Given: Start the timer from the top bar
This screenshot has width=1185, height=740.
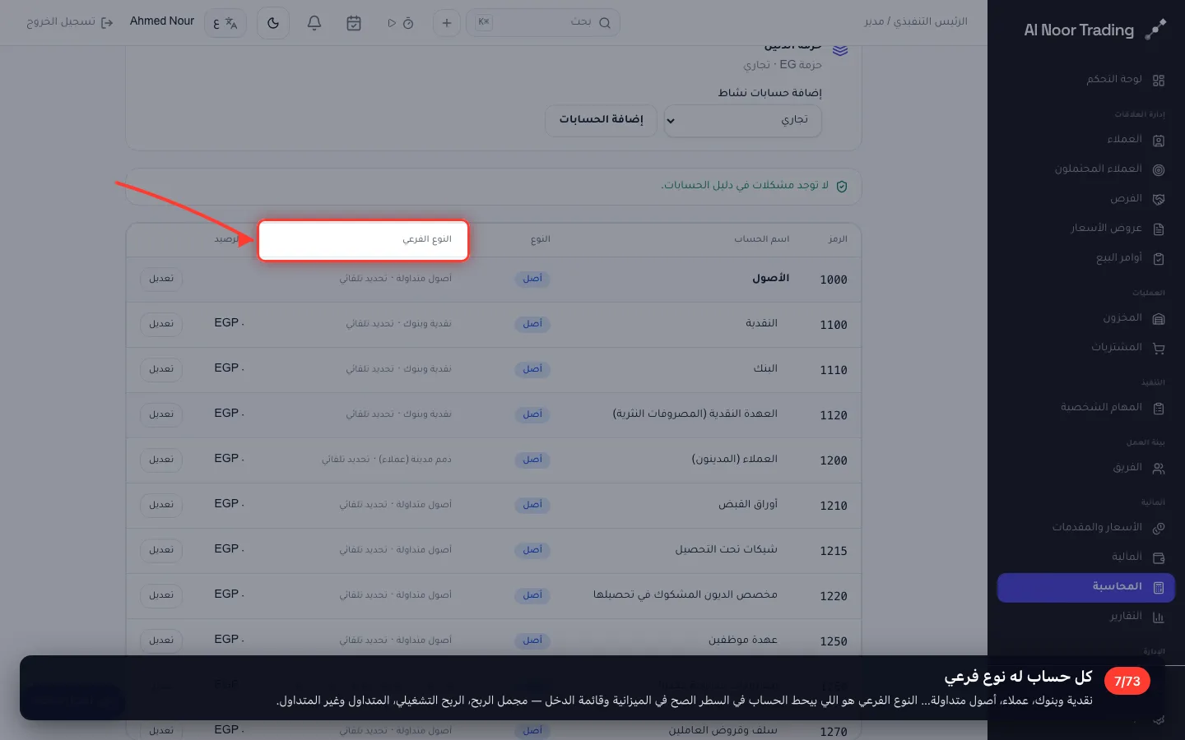Looking at the screenshot, I should [400, 23].
